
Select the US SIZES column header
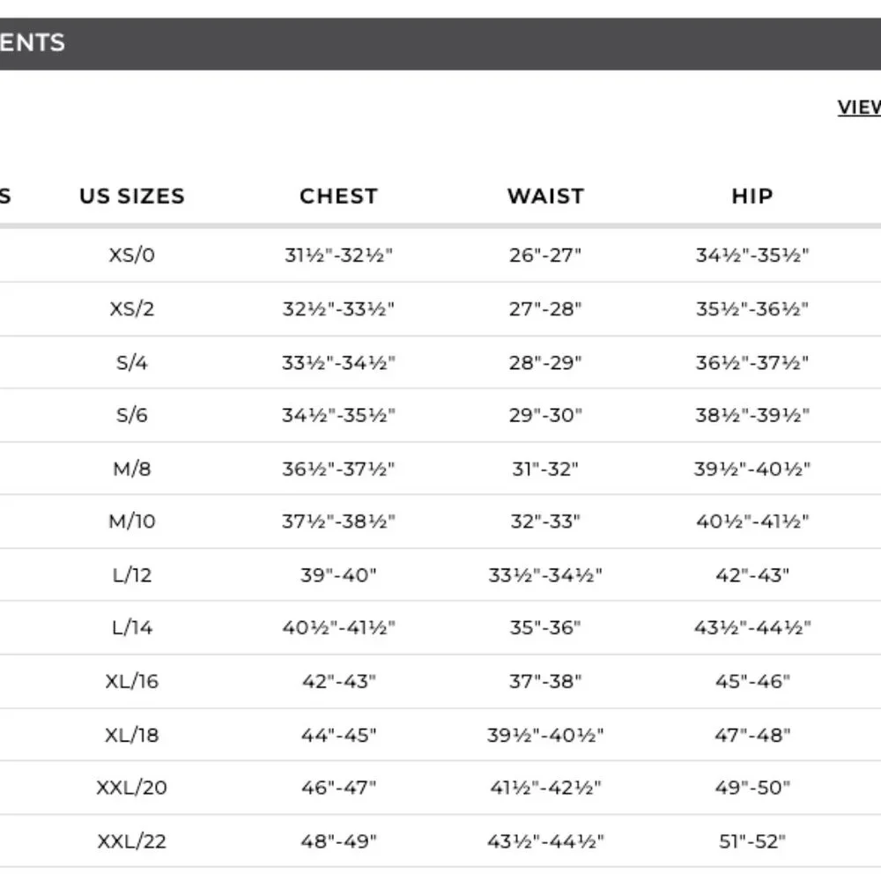(132, 196)
